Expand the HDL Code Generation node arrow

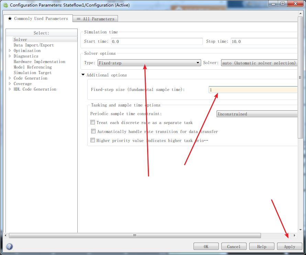coord(10,89)
